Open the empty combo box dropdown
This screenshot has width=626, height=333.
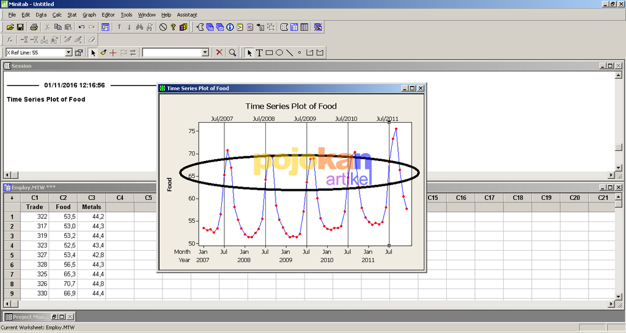205,53
